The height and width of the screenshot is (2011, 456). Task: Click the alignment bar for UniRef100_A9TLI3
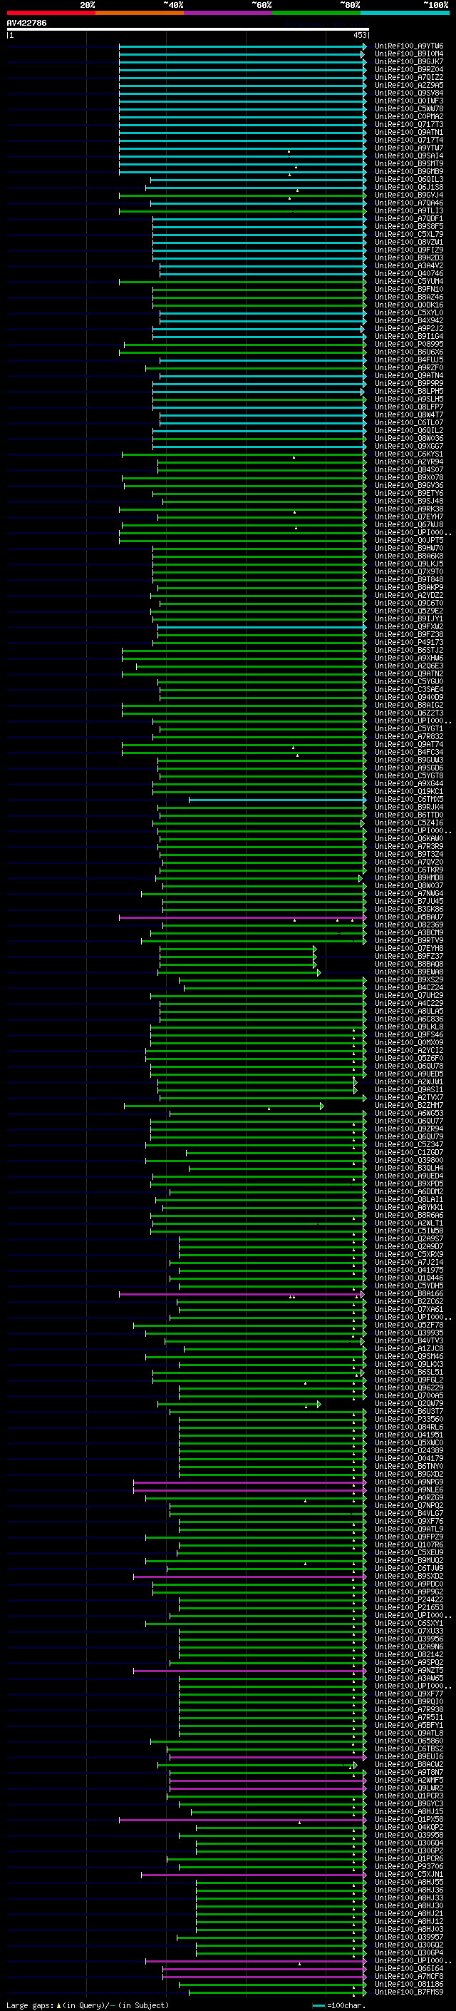pos(242,210)
